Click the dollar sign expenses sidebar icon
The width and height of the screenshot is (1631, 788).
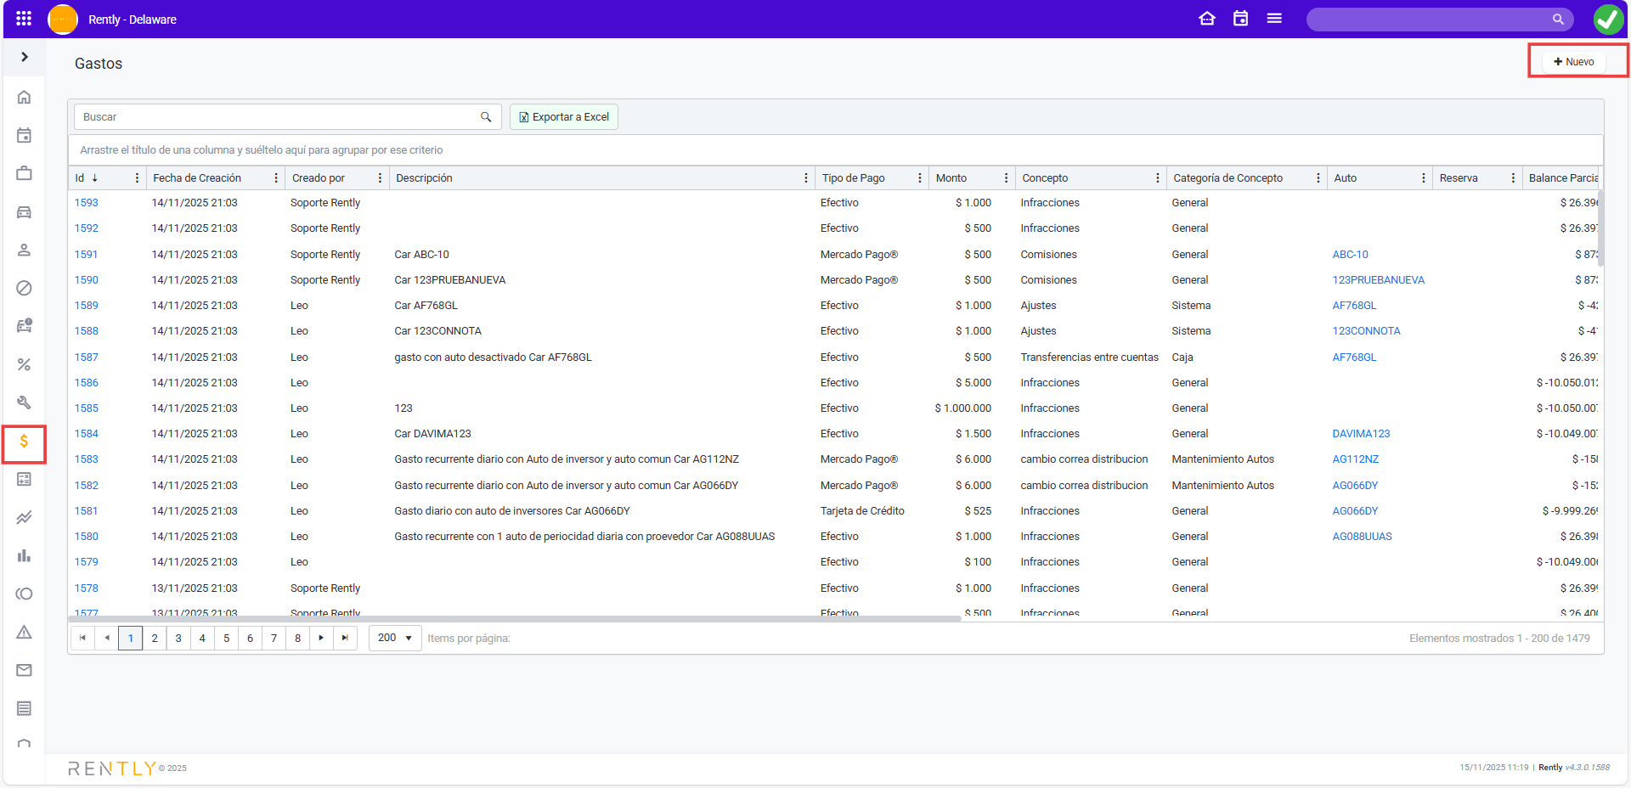point(24,442)
